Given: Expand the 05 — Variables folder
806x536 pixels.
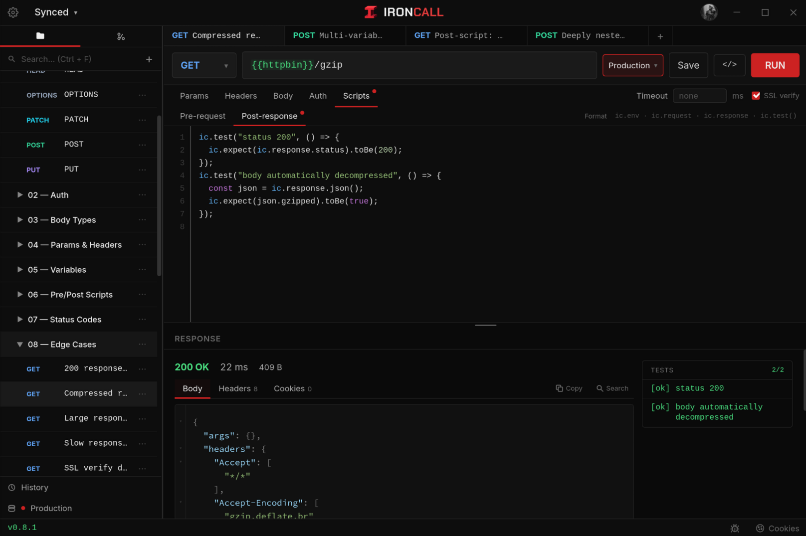Looking at the screenshot, I should (x=20, y=270).
